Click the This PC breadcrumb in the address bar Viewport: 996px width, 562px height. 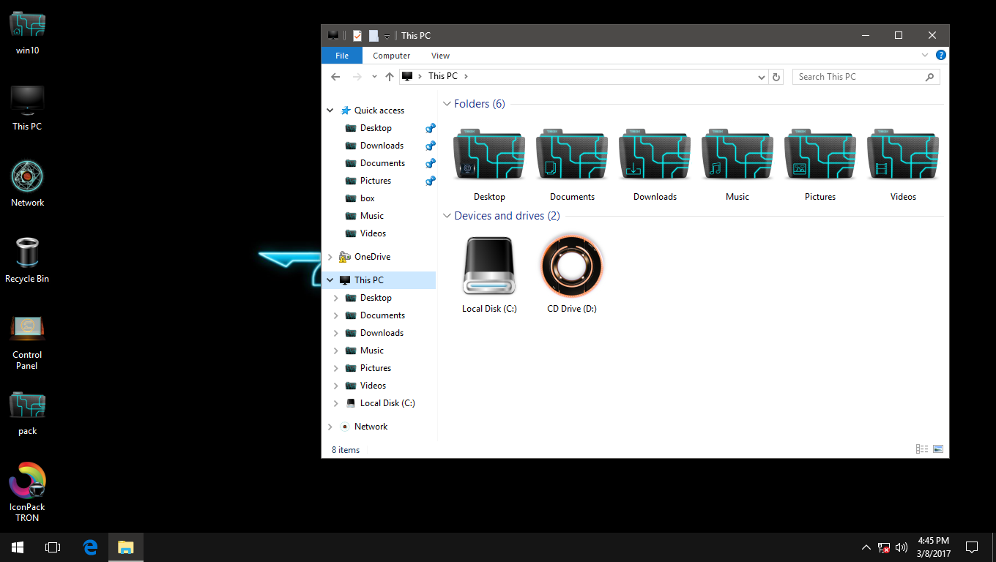click(x=443, y=76)
